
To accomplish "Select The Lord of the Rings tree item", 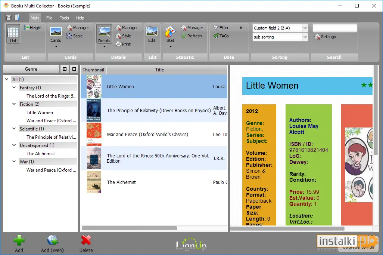I will point(51,96).
